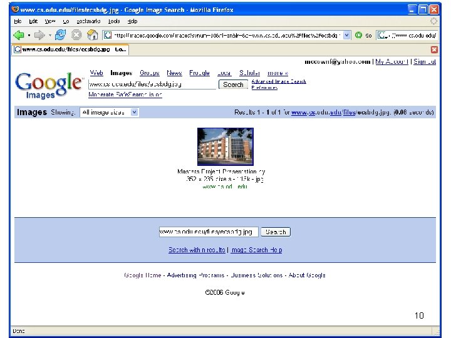
Task: Click into the browser address bar
Action: pos(227,35)
